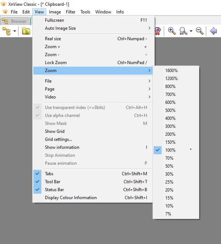Set zoom to 700%

click(x=176, y=94)
